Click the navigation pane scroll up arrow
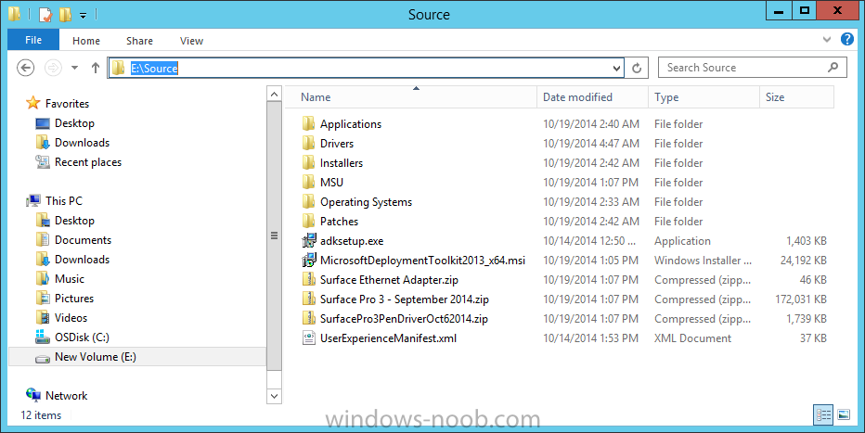 274,94
